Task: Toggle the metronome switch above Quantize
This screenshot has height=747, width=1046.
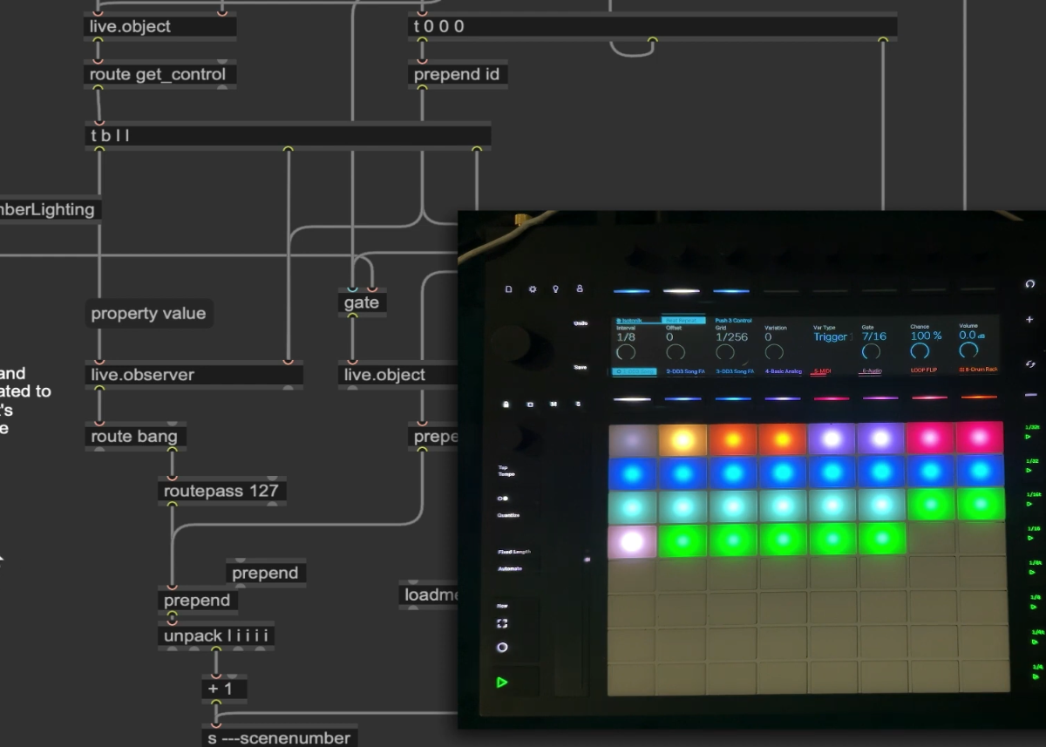Action: (504, 499)
